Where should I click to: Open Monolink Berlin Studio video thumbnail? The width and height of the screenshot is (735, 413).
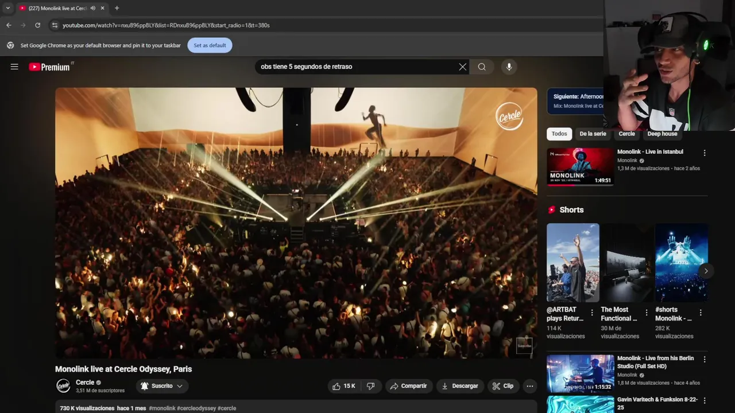coord(580,373)
